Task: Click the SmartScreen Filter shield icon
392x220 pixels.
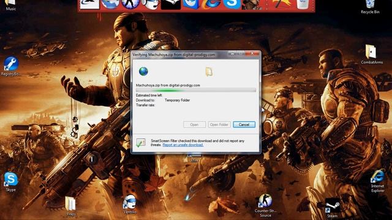Action: click(x=141, y=143)
